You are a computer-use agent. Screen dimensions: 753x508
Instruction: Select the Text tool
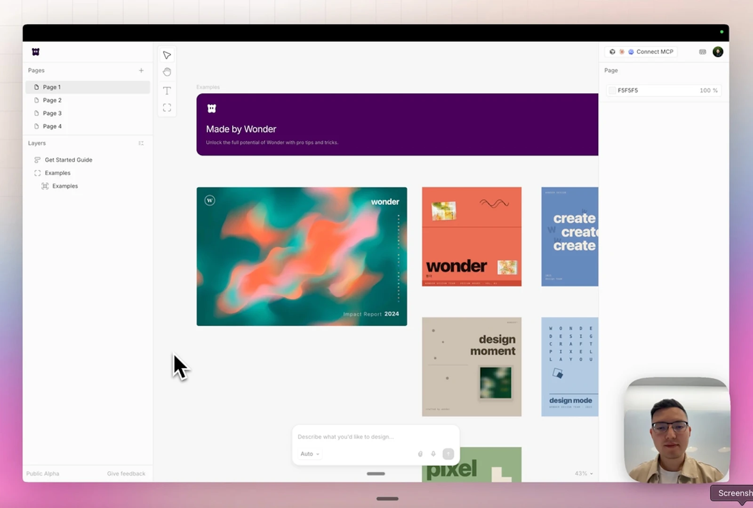pos(167,90)
